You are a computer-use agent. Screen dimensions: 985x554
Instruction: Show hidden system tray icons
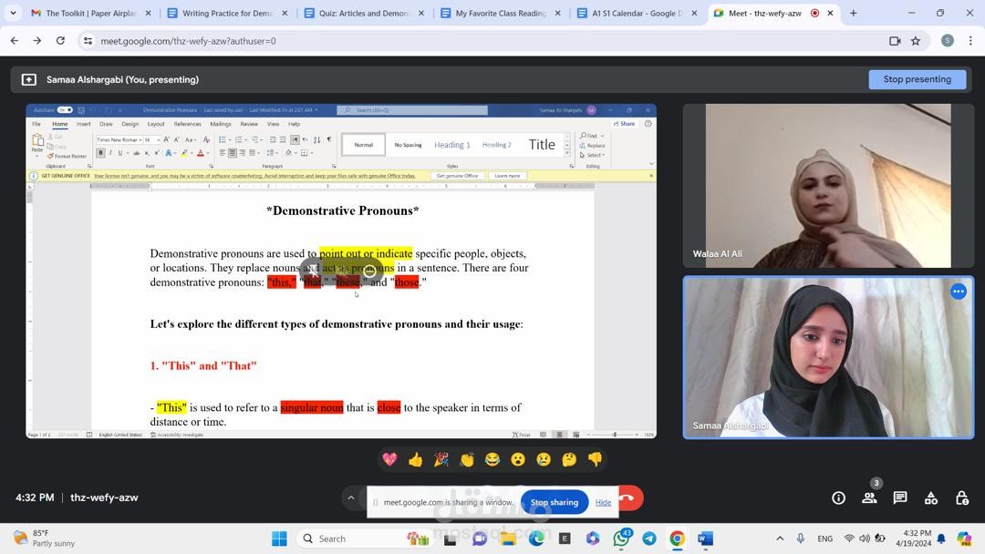point(780,539)
